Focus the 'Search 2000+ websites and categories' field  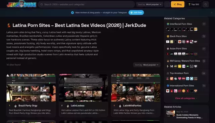86,4
